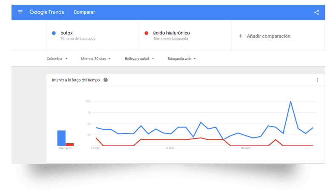This screenshot has width=336, height=195.
Task: Click the blue Promedio average bar
Action: (61, 138)
